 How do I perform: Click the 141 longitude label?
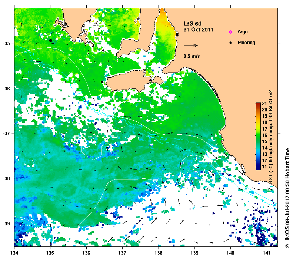point(267,253)
